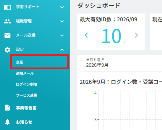The image size is (162, 130).
Task: Click the gear icon for 設定
Action: [x=7, y=50]
